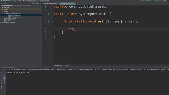The image size is (169, 95).
Task: Open run configuration ByteOutputSample dropdown
Action: coord(146,1)
